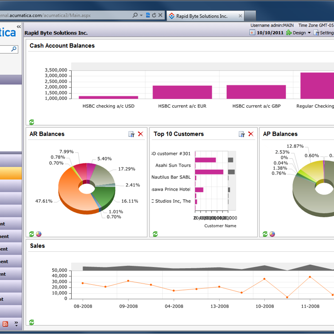Click the Settings icon at top right
The height and width of the screenshot is (334, 334).
pos(317,33)
